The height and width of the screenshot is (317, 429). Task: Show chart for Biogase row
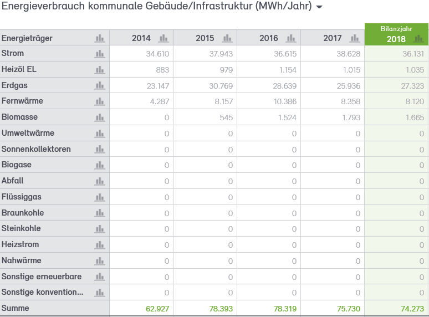(x=100, y=165)
